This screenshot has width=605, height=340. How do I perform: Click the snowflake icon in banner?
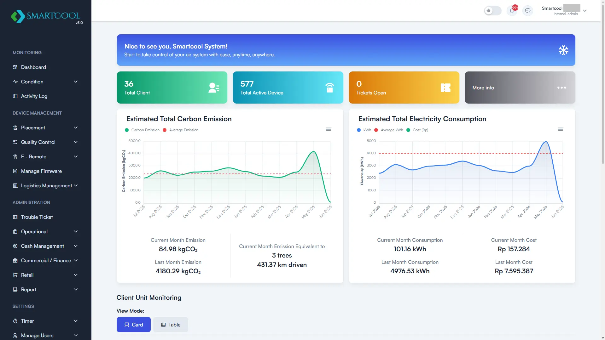(563, 50)
